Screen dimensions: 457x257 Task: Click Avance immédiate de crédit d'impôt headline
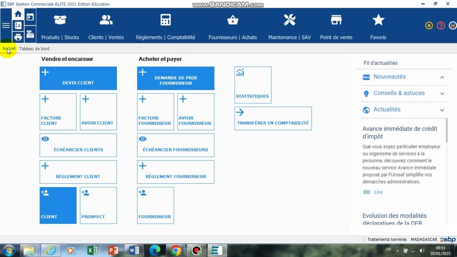pos(400,132)
